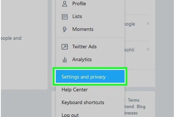Show Keyboard shortcuts
The height and width of the screenshot is (117, 175).
pos(83,103)
